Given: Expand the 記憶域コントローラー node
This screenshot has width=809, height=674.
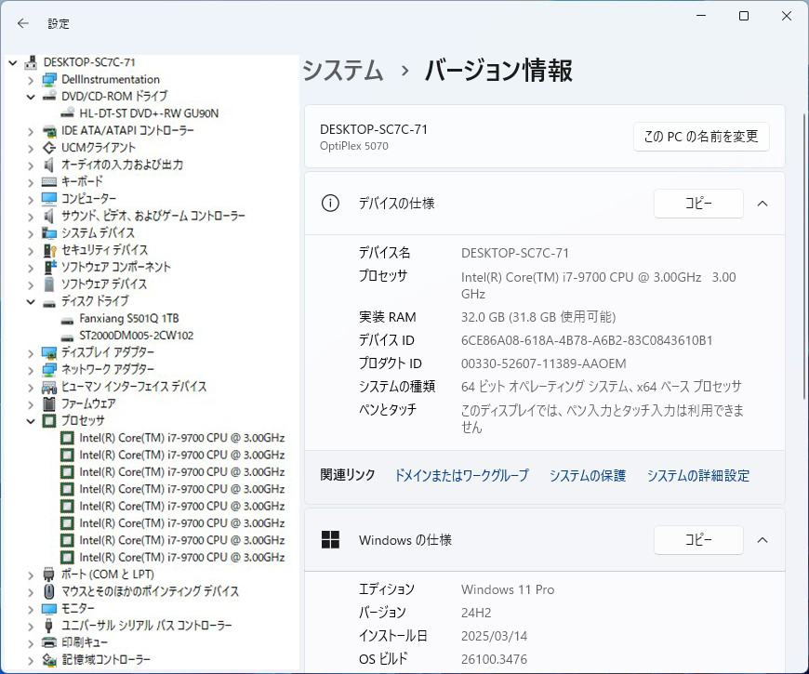Looking at the screenshot, I should pos(31,660).
